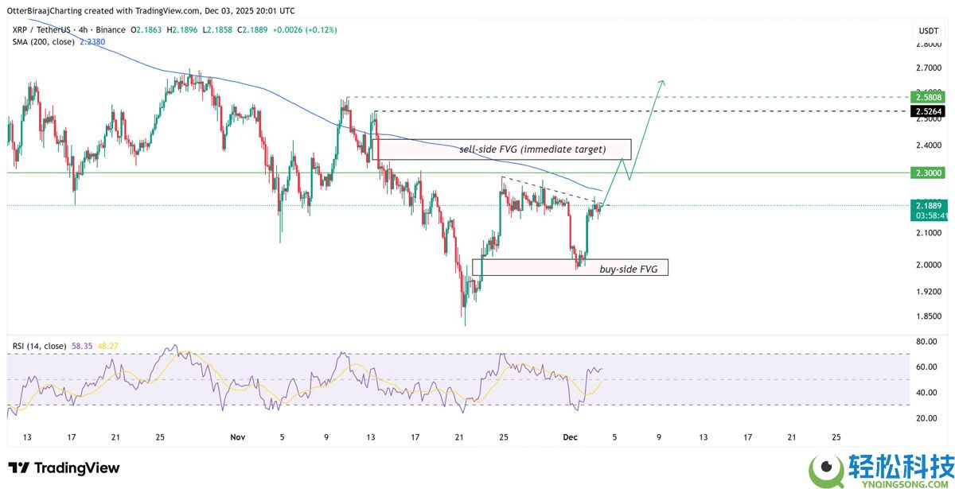This screenshot has width=955, height=489.
Task: Expand the RSI (14, close) indicator legend
Action: click(40, 346)
